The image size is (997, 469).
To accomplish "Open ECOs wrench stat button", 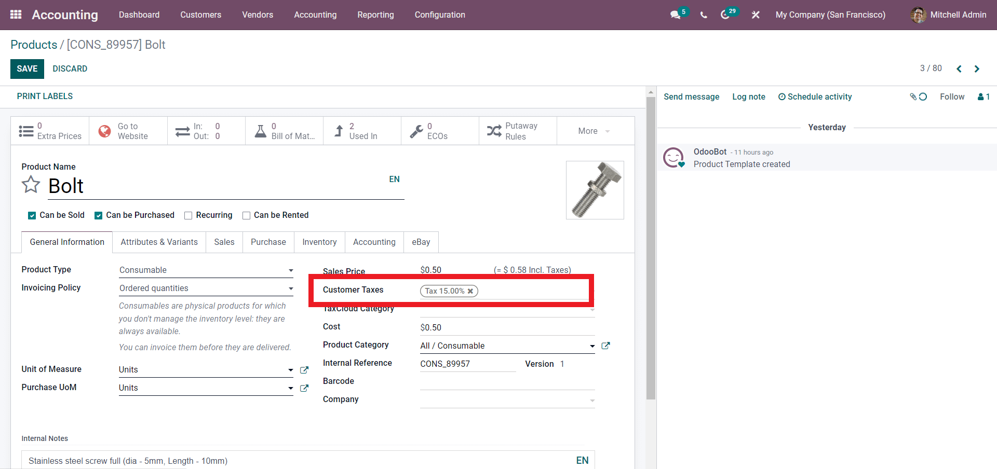I will (440, 131).
